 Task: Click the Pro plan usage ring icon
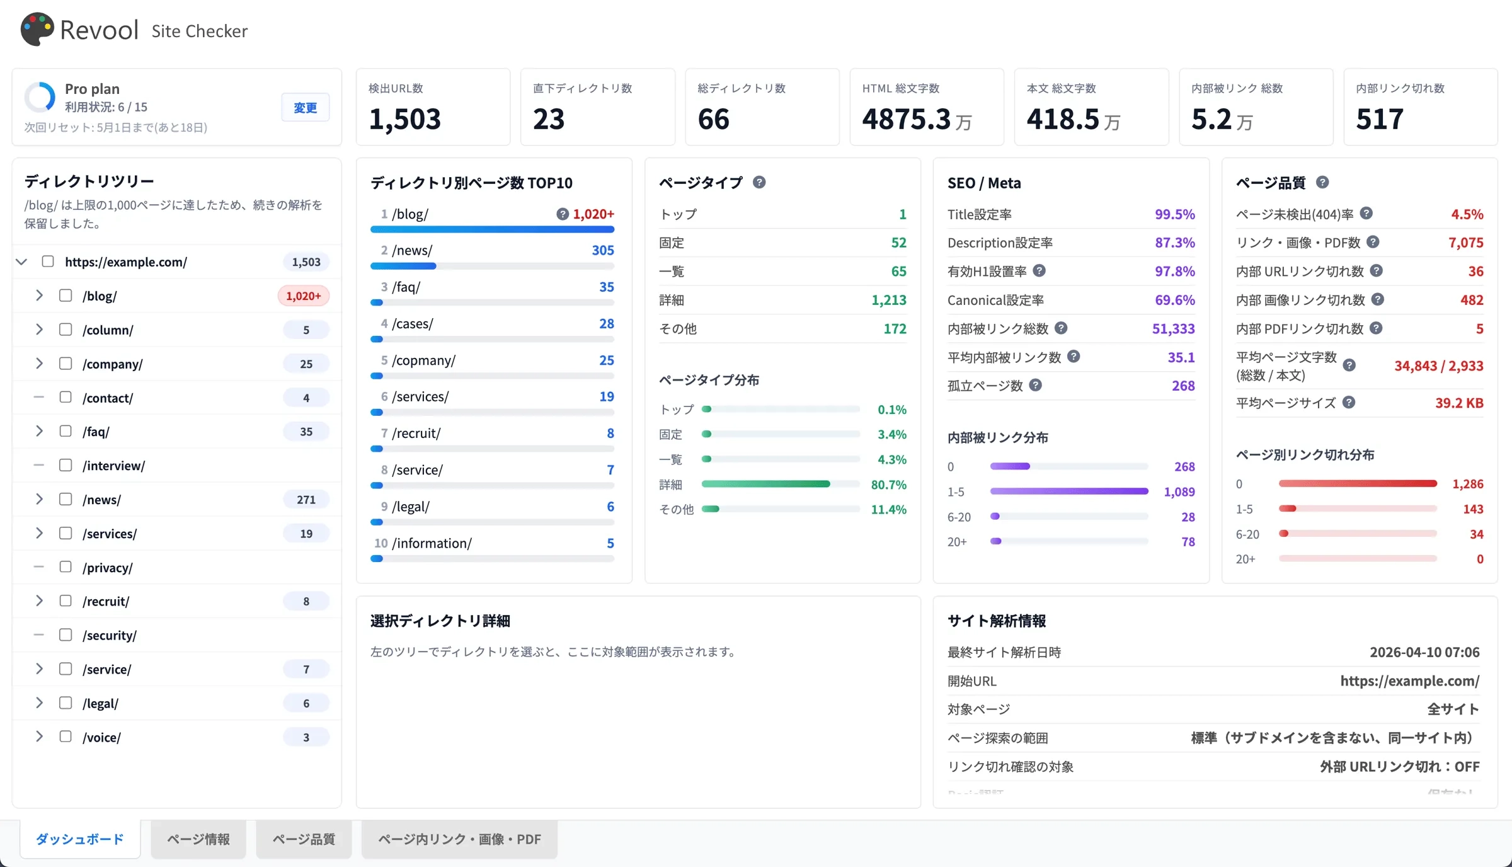[x=40, y=98]
